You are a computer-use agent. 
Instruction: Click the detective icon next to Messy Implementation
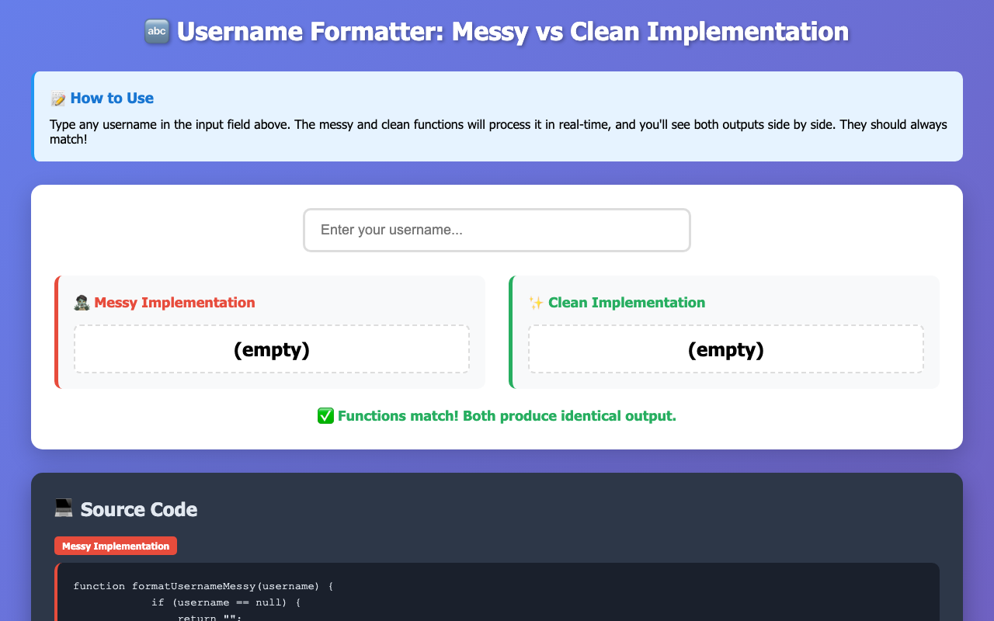click(x=82, y=303)
